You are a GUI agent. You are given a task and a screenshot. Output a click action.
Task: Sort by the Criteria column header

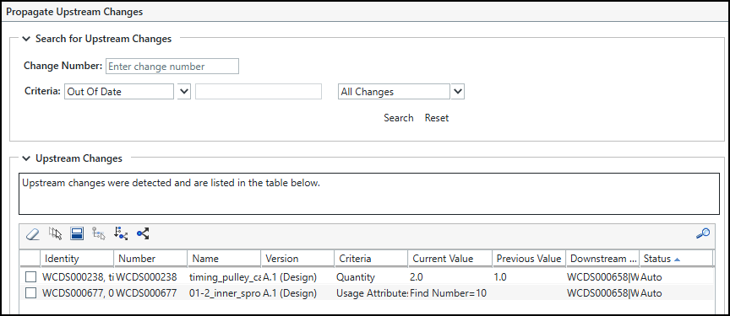371,259
